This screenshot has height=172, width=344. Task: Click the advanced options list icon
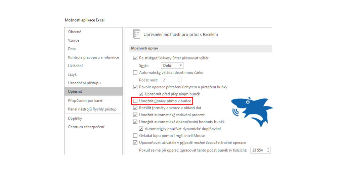137,35
